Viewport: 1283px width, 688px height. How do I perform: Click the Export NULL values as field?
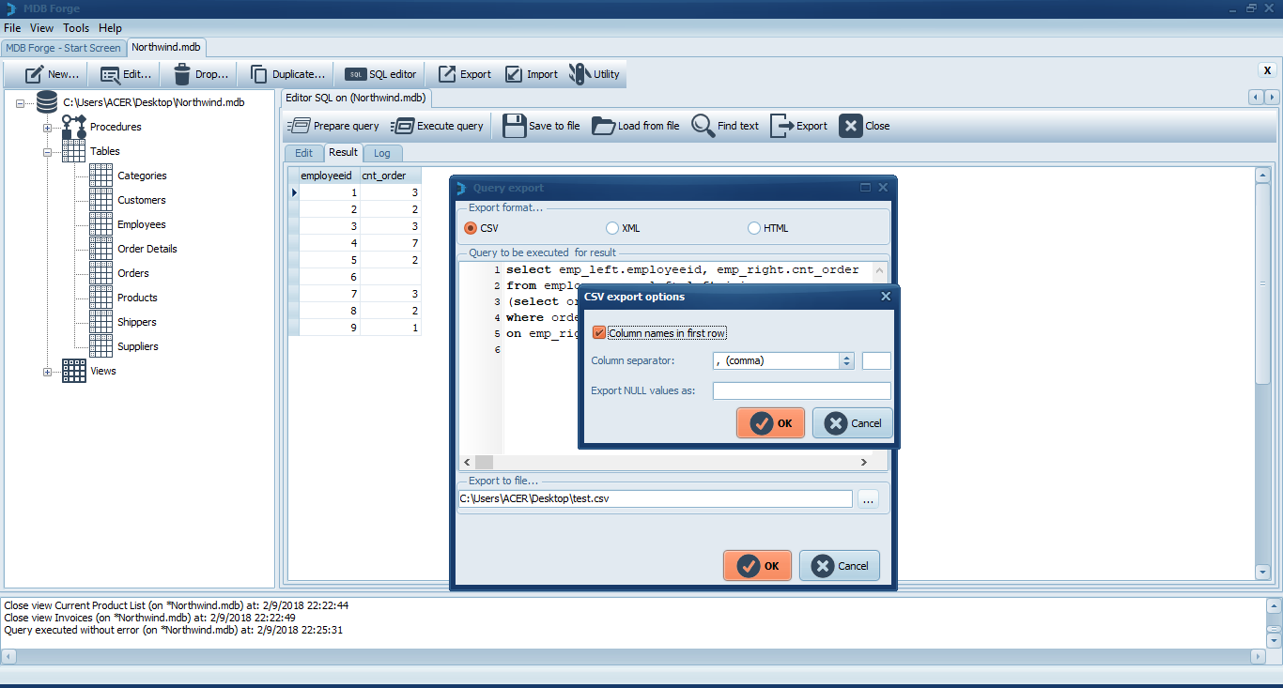(801, 390)
